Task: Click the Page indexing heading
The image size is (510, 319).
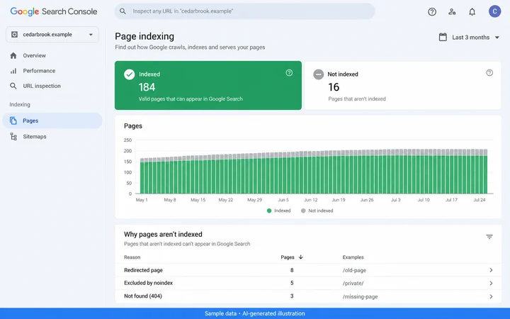Action: (x=144, y=36)
